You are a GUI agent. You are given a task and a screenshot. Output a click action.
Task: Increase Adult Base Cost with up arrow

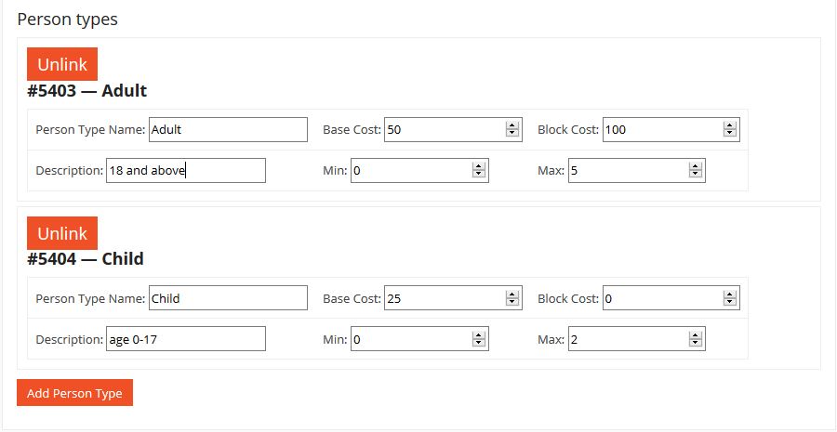[x=511, y=125]
